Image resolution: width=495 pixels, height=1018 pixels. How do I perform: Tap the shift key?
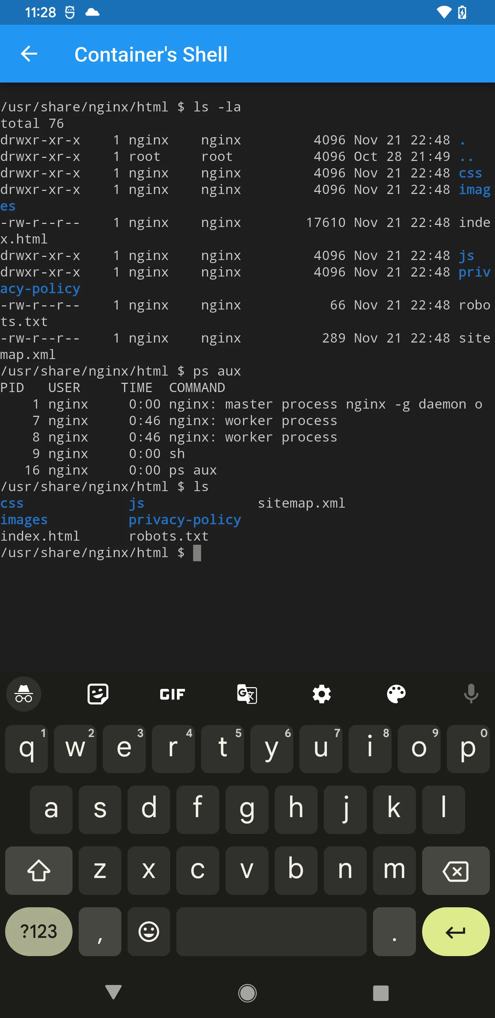pos(39,870)
